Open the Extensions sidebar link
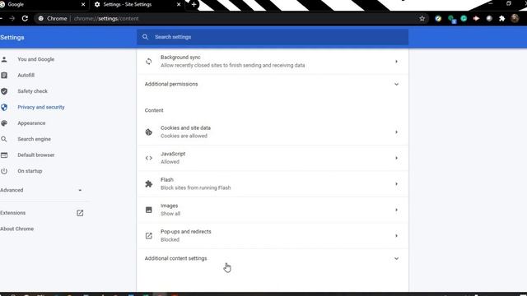Screen dimensions: 527x296 point(13,213)
